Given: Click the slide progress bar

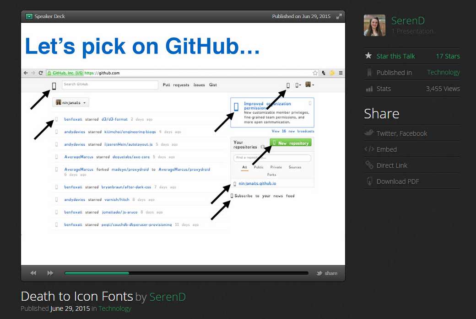Looking at the screenshot, I should pyautogui.click(x=186, y=273).
